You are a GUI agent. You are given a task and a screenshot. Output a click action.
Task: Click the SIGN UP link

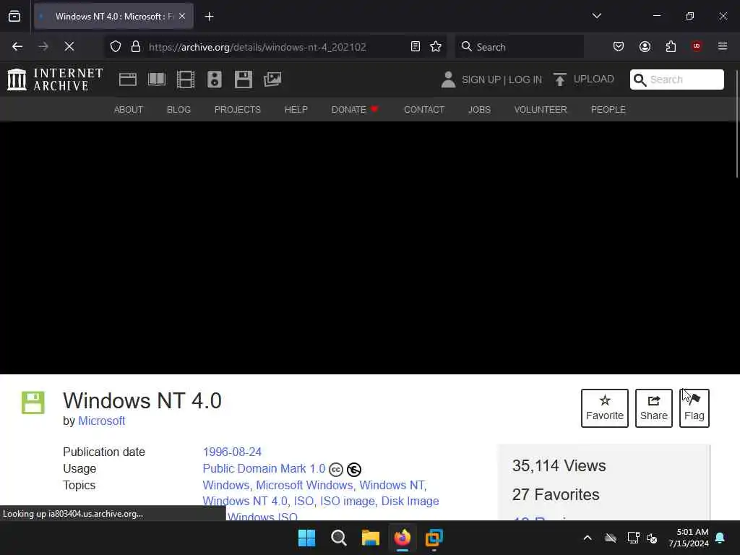(x=481, y=79)
